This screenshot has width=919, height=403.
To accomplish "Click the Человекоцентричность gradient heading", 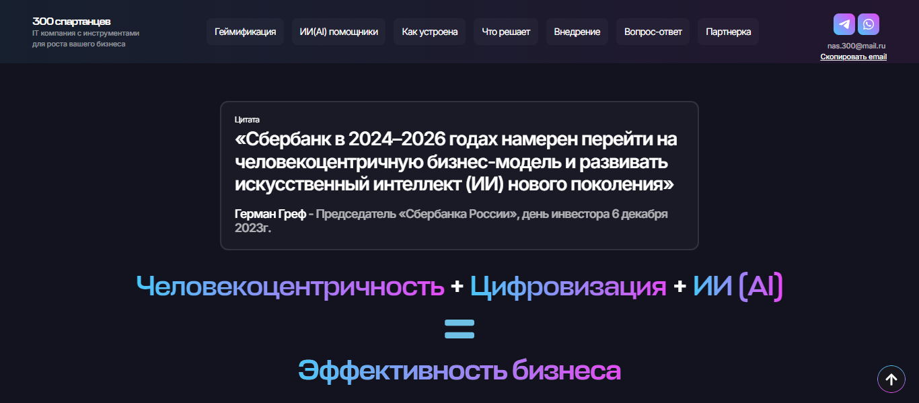I will click(x=290, y=287).
